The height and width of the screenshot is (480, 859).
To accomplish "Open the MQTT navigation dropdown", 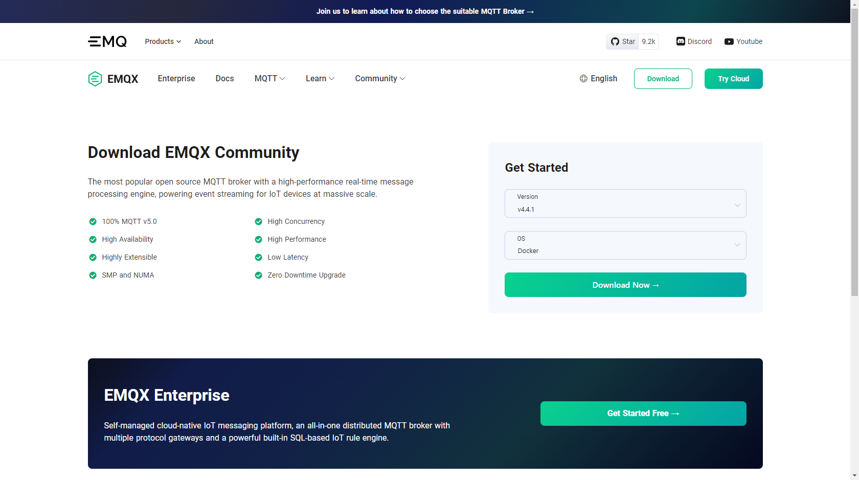I will tap(269, 78).
